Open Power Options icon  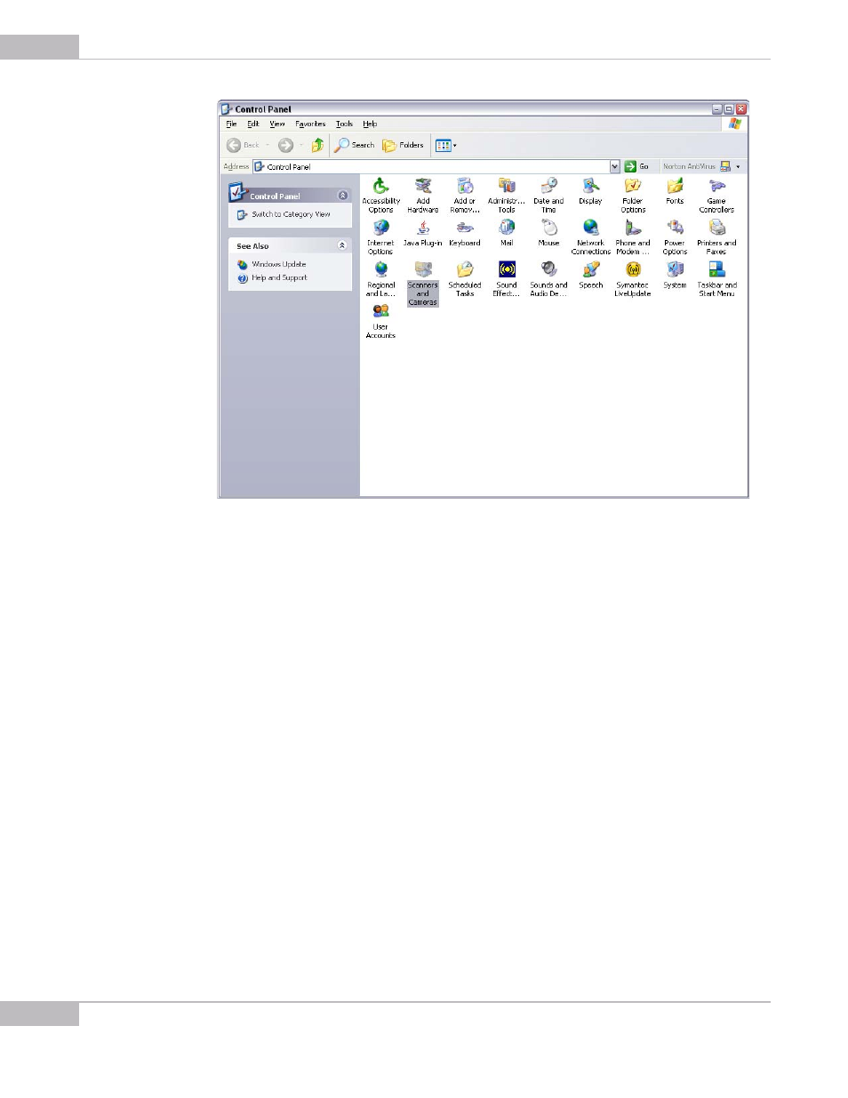tap(675, 236)
